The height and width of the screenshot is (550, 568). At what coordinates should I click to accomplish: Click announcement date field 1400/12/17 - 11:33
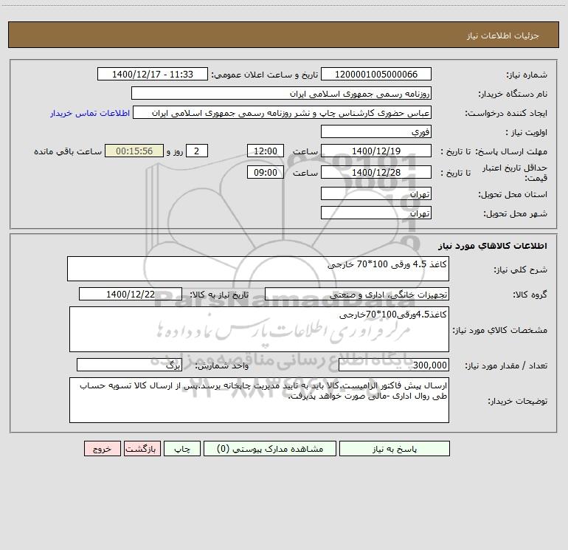pyautogui.click(x=153, y=74)
